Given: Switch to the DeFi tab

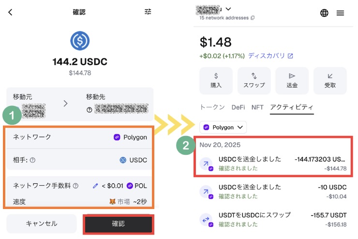Looking at the screenshot, I should [238, 107].
